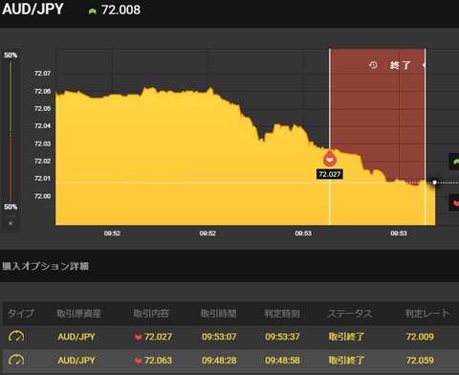The image size is (459, 375).
Task: Click the gauge type icon in 72.063 row
Action: pyautogui.click(x=16, y=360)
